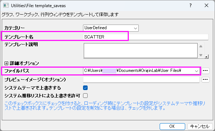Click the プレビューイメージ input field
Viewport: 215px width, 131px height.
[x=141, y=80]
